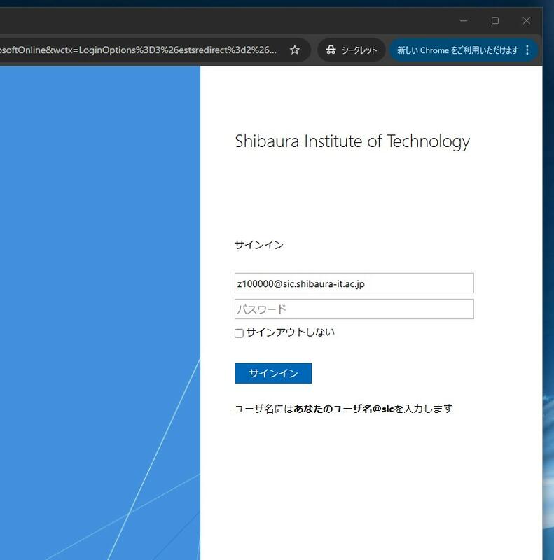Viewport: 554px width, 560px height.
Task: Click the username field containing z100000@sic.shibaura-it.ac.jp
Action: pos(354,283)
